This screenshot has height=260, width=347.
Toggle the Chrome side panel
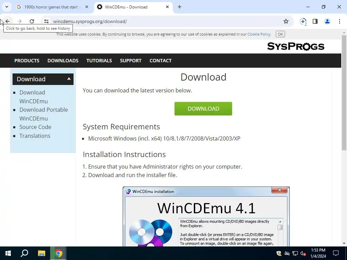coord(315,21)
